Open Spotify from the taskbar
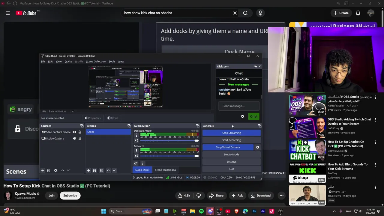The image size is (384, 216). click(201, 211)
